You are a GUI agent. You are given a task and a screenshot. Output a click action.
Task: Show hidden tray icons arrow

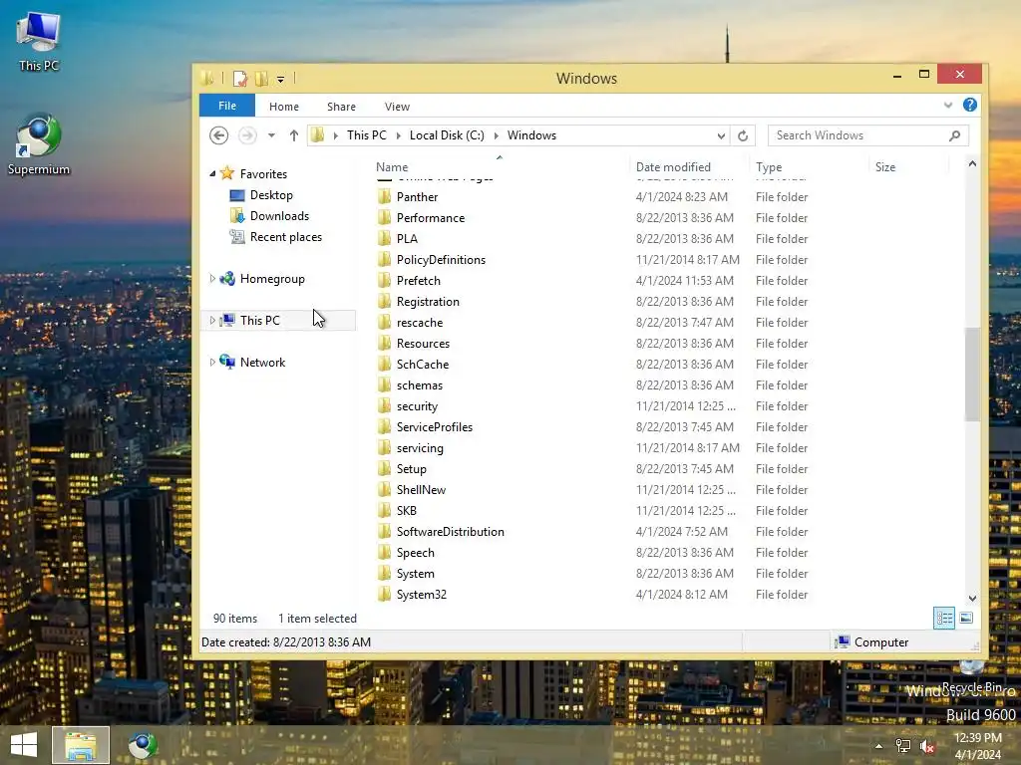tap(878, 746)
